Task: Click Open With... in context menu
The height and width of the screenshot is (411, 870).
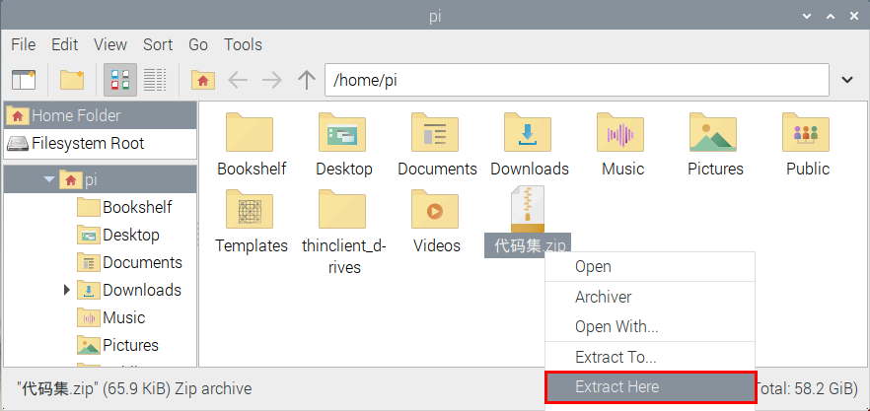Action: point(616,326)
